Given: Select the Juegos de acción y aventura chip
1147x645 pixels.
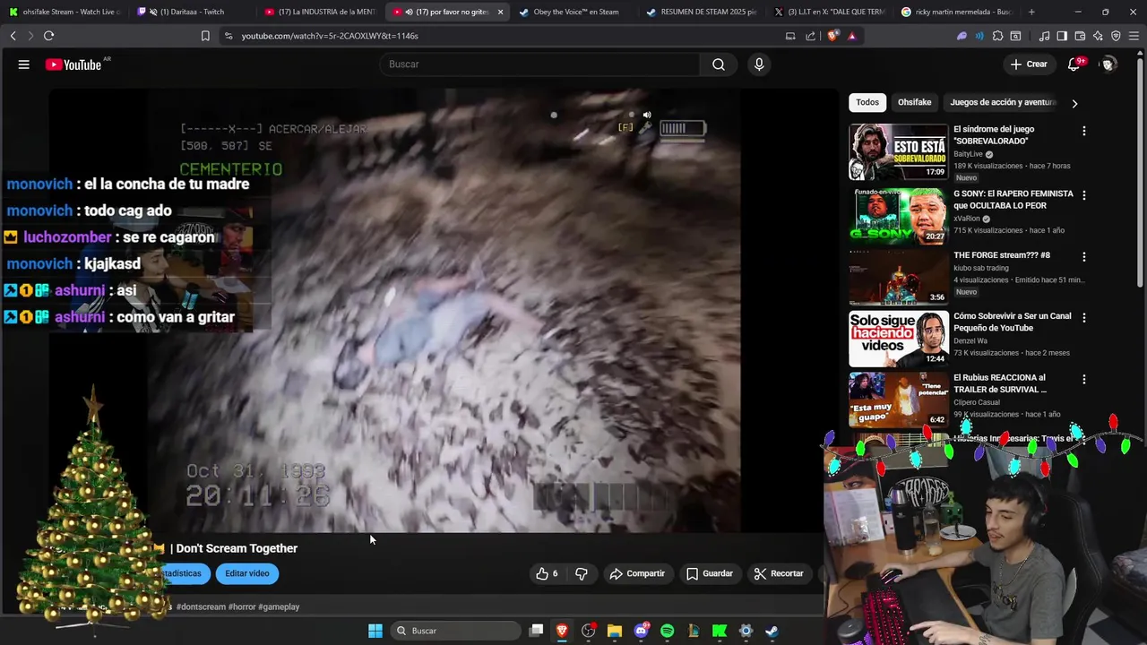Looking at the screenshot, I should point(1003,102).
